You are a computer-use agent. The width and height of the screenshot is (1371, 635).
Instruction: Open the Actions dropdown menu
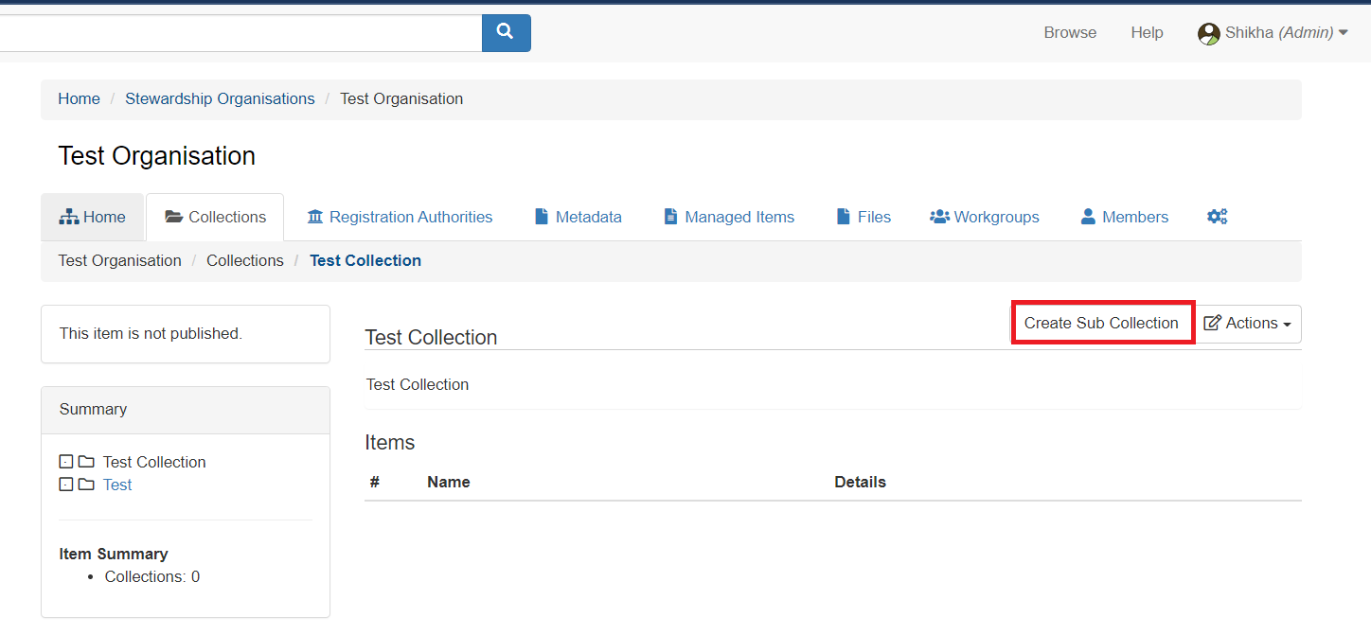[1247, 324]
